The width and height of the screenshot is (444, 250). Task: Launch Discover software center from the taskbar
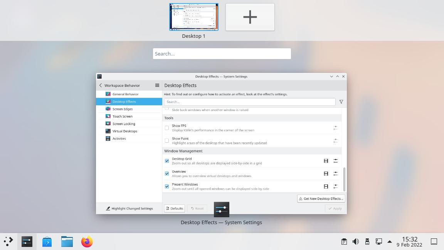click(47, 242)
